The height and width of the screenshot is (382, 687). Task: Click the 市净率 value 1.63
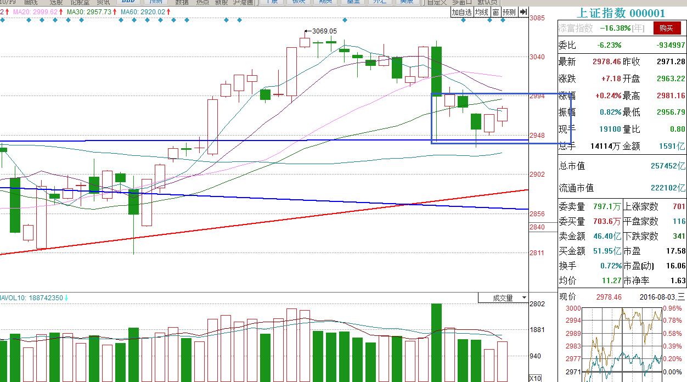[678, 281]
